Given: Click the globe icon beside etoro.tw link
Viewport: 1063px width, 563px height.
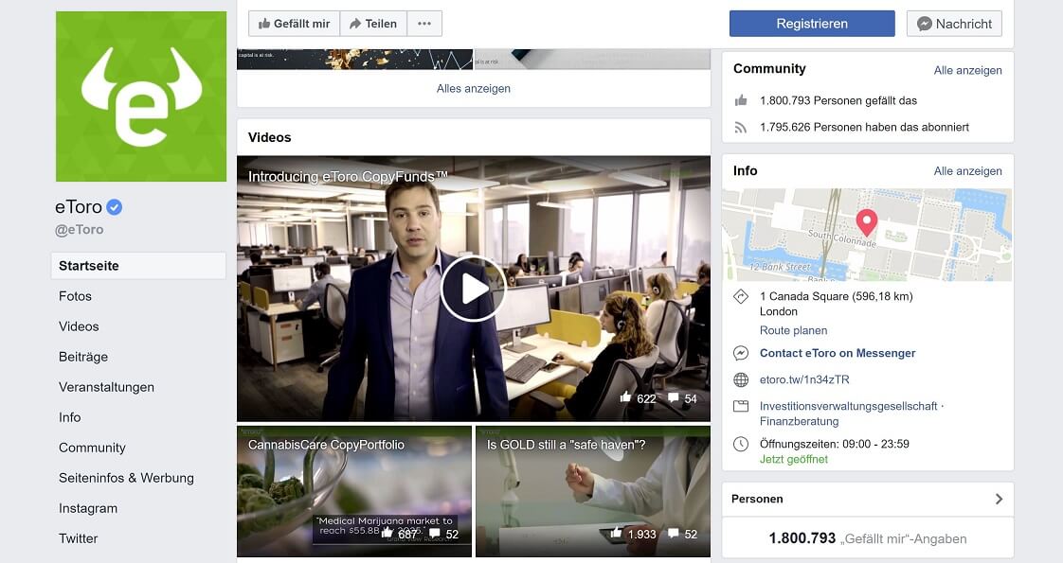Looking at the screenshot, I should [x=741, y=379].
